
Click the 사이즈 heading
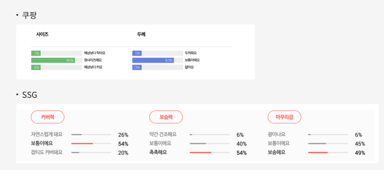tap(42, 34)
